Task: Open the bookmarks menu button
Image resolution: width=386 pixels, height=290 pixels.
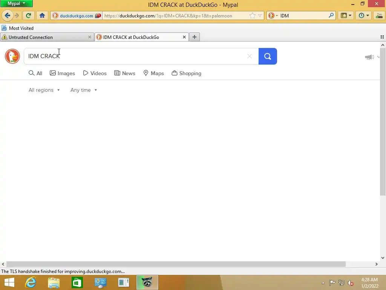Action: tap(346, 15)
